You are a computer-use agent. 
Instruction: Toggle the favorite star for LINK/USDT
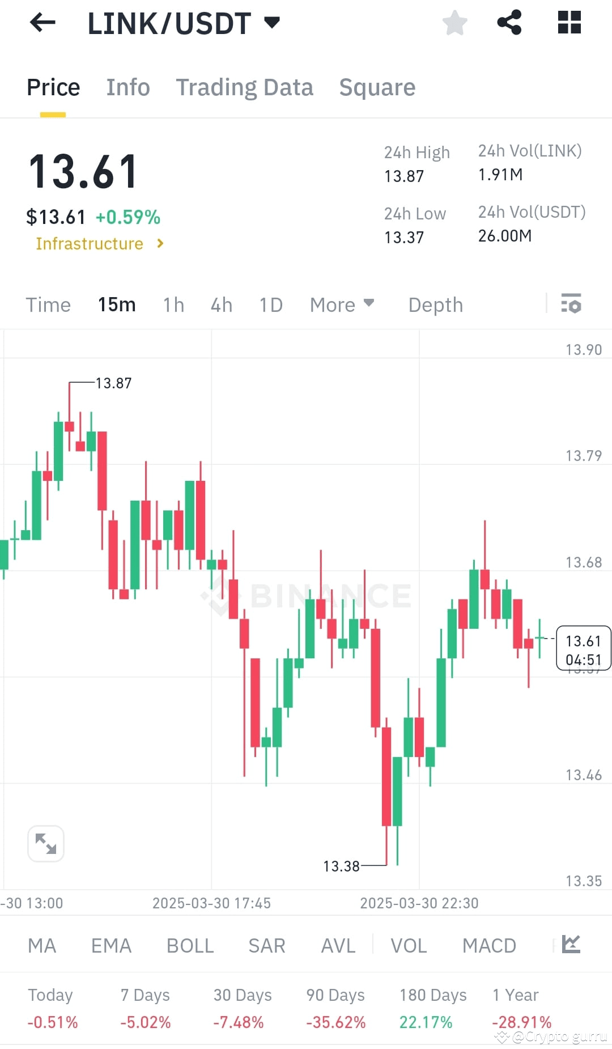click(x=454, y=23)
